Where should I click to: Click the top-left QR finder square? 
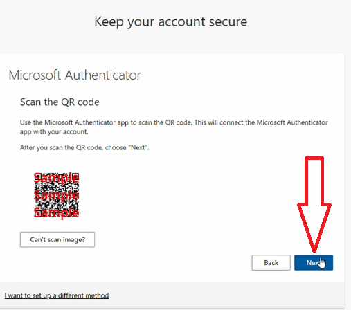click(37, 176)
